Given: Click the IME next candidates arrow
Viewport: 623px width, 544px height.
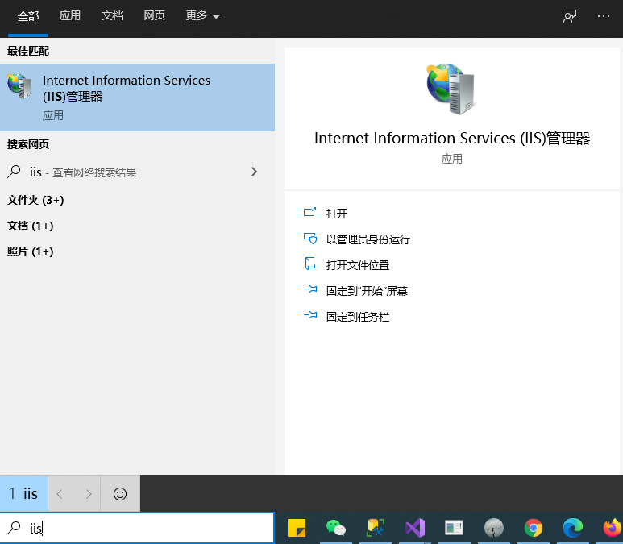Looking at the screenshot, I should [x=88, y=494].
